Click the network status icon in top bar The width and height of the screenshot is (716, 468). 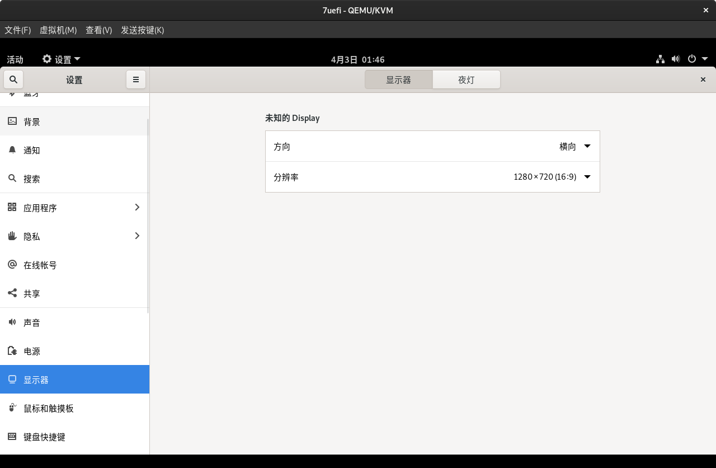click(660, 59)
